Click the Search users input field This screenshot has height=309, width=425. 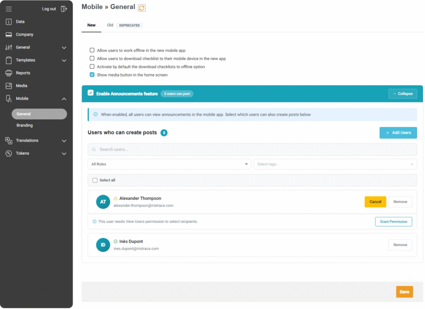[252, 149]
